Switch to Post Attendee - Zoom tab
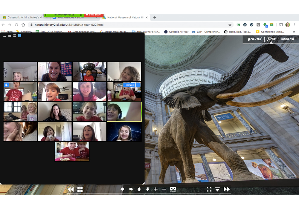 (x=71, y=18)
